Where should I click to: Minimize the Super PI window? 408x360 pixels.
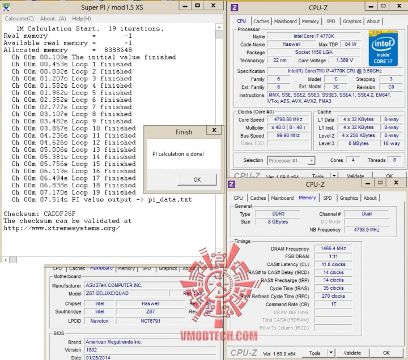click(x=185, y=6)
